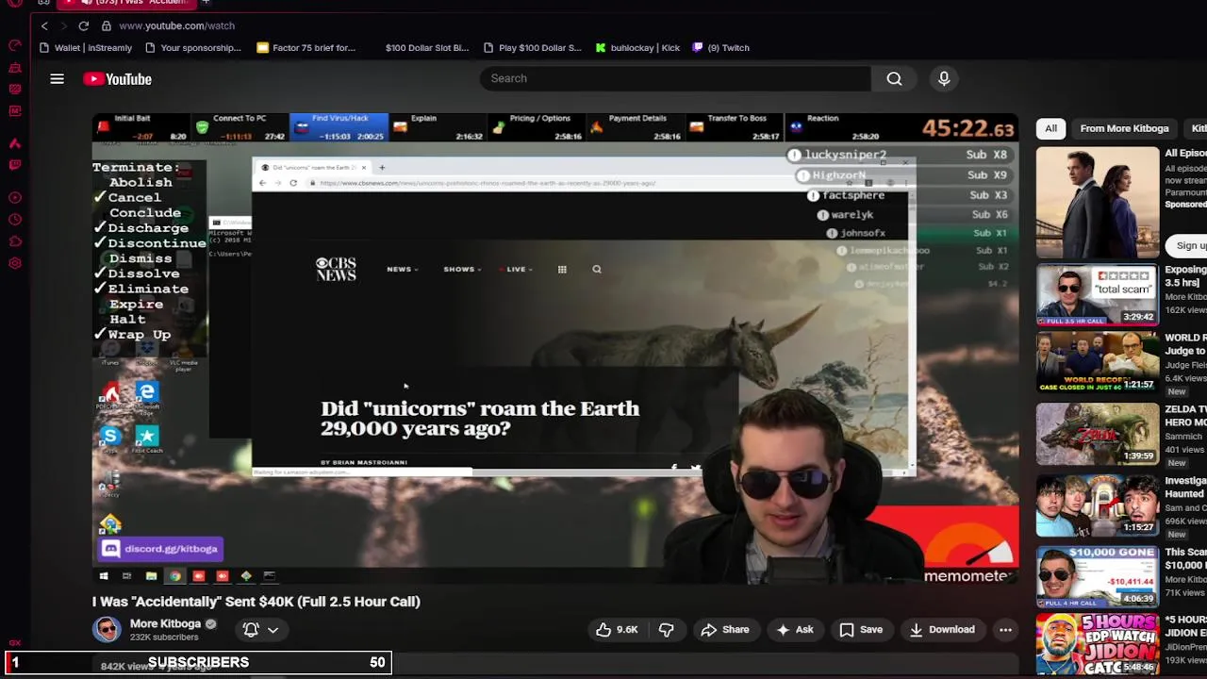1207x679 pixels.
Task: Expand the notification options chevron
Action: [x=273, y=630]
